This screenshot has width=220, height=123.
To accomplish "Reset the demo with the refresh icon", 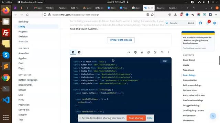I will click(162, 52).
